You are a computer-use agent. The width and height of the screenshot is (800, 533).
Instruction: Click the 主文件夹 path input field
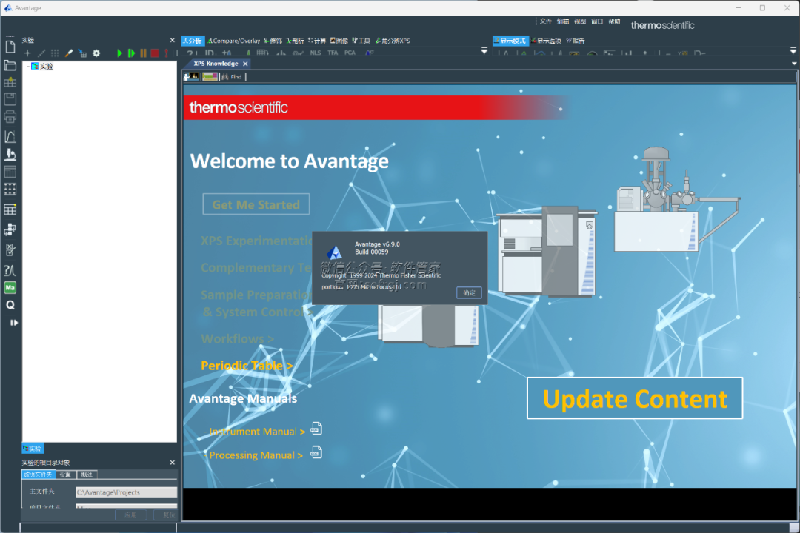(x=126, y=492)
